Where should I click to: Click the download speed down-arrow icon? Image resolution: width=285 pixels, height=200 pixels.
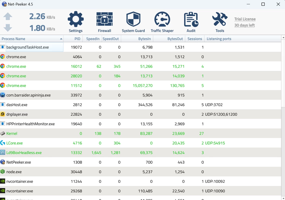(x=8, y=28)
